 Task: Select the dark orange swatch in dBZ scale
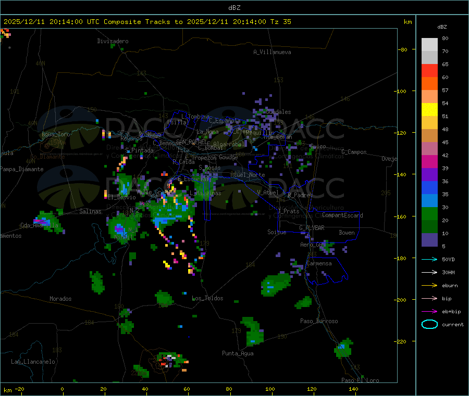click(429, 84)
